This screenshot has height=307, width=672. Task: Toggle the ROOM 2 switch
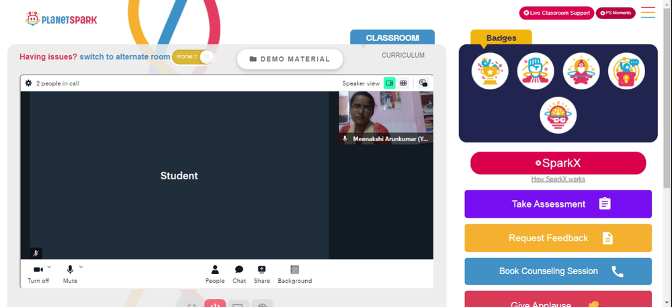pos(192,57)
